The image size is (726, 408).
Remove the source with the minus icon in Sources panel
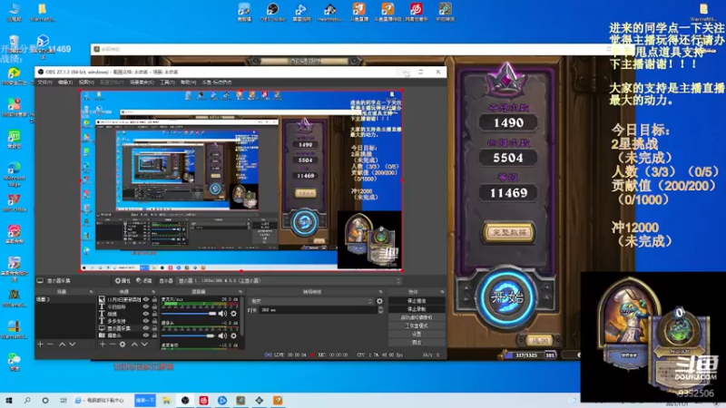pyautogui.click(x=113, y=345)
